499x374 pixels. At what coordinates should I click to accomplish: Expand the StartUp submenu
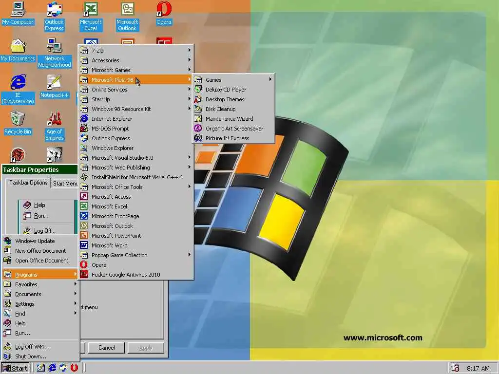click(136, 99)
